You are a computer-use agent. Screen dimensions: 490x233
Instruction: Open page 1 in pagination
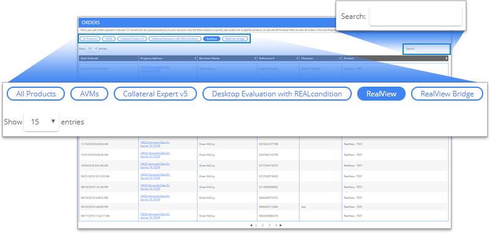pyautogui.click(x=256, y=225)
